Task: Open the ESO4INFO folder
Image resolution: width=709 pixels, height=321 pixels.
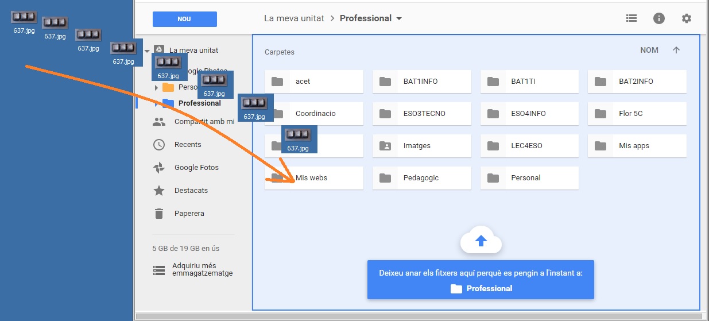Action: pyautogui.click(x=529, y=114)
